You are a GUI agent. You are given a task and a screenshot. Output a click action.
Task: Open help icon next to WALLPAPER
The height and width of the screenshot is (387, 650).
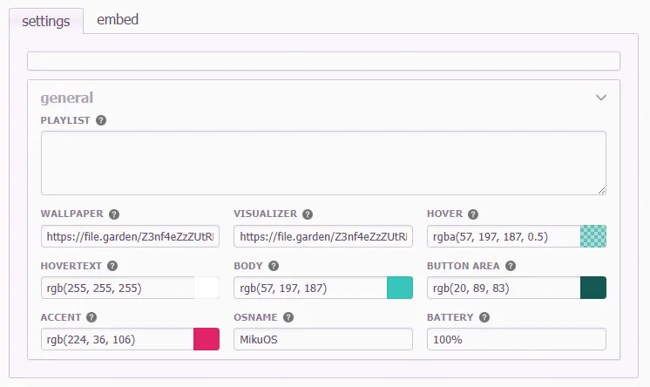point(114,214)
